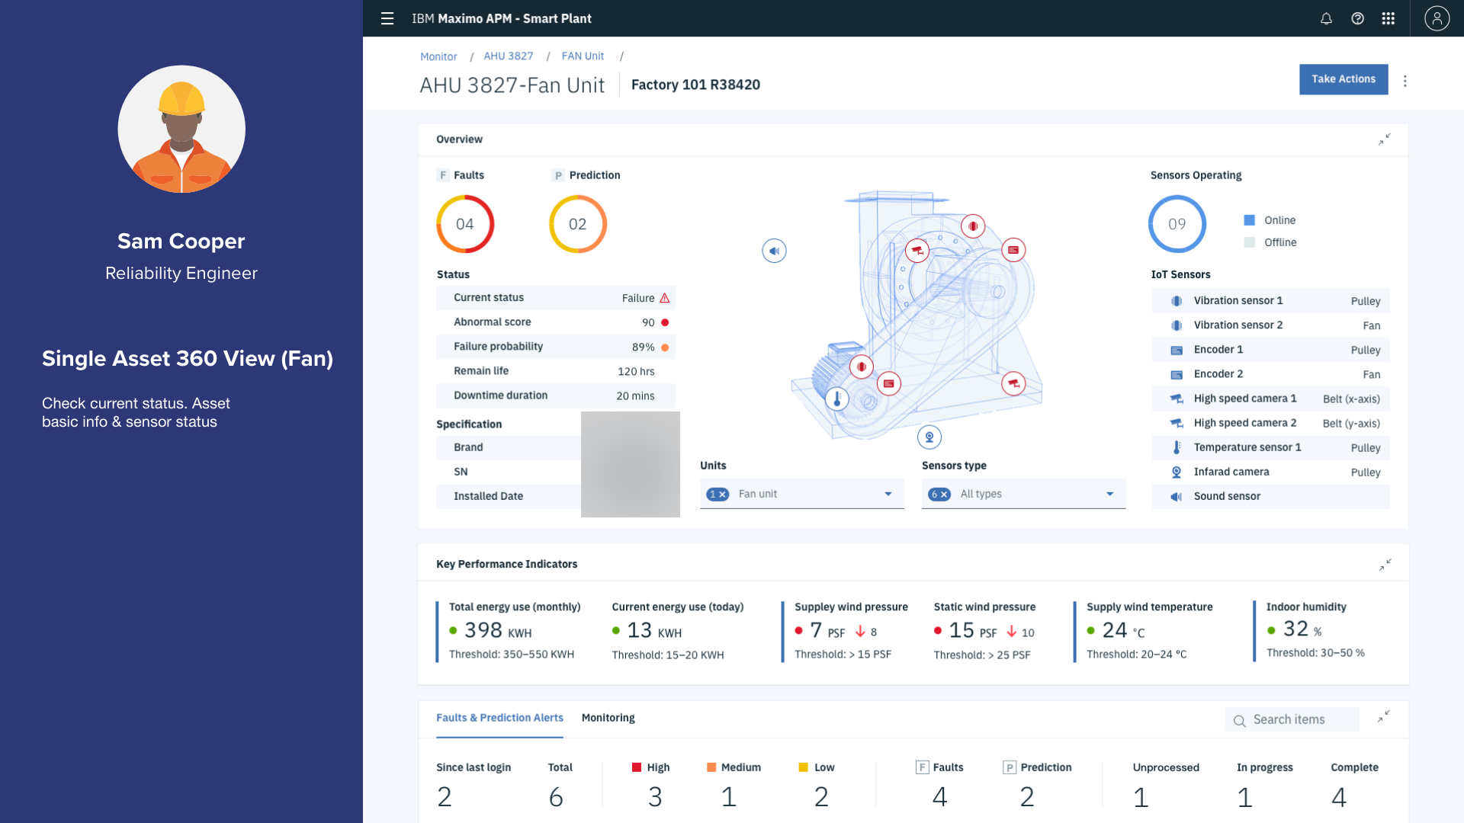
Task: Toggle the Online legend item
Action: (1270, 220)
